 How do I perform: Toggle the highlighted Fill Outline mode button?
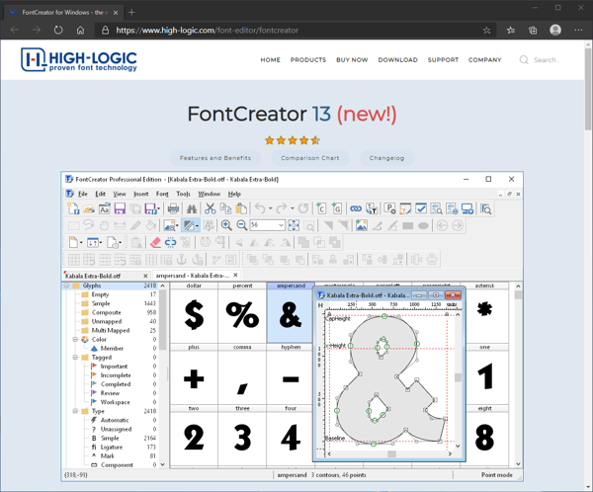189,225
